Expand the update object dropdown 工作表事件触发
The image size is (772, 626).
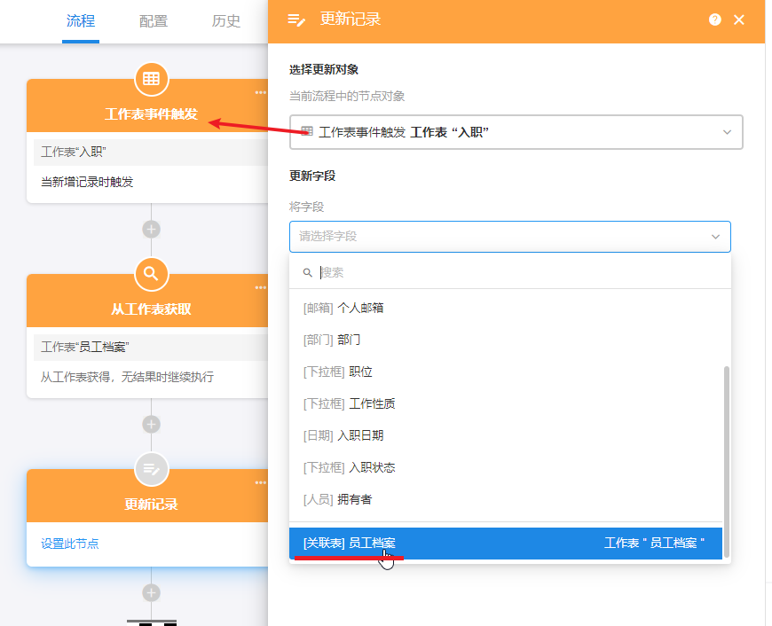tap(727, 132)
